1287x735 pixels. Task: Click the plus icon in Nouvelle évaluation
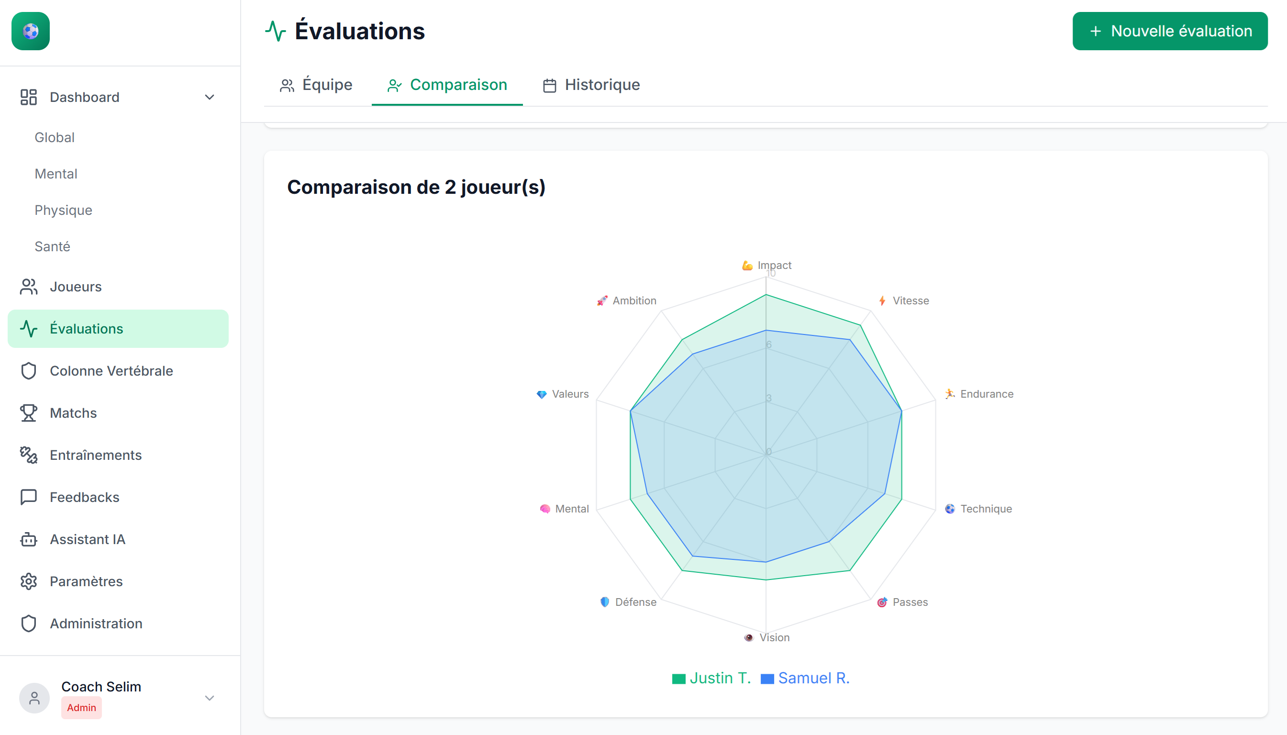tap(1095, 31)
